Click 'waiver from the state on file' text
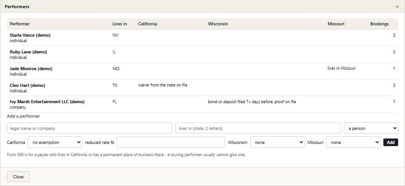 pos(163,85)
